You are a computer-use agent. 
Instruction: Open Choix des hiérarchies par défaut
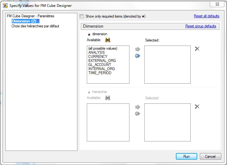tap(35, 26)
